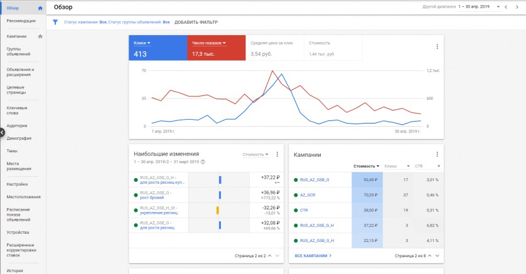The width and height of the screenshot is (526, 274).
Task: Open Стоимость dropdown in Наибольшие изменения
Action: pos(255,155)
